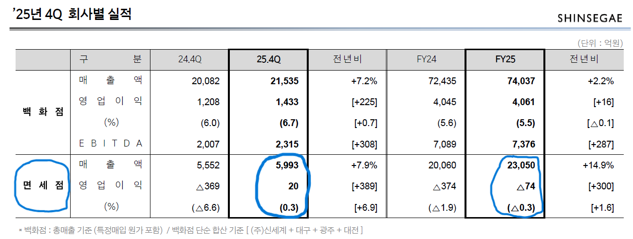Click the FY24 column header
Screen dimensions: 633x239
pos(426,60)
